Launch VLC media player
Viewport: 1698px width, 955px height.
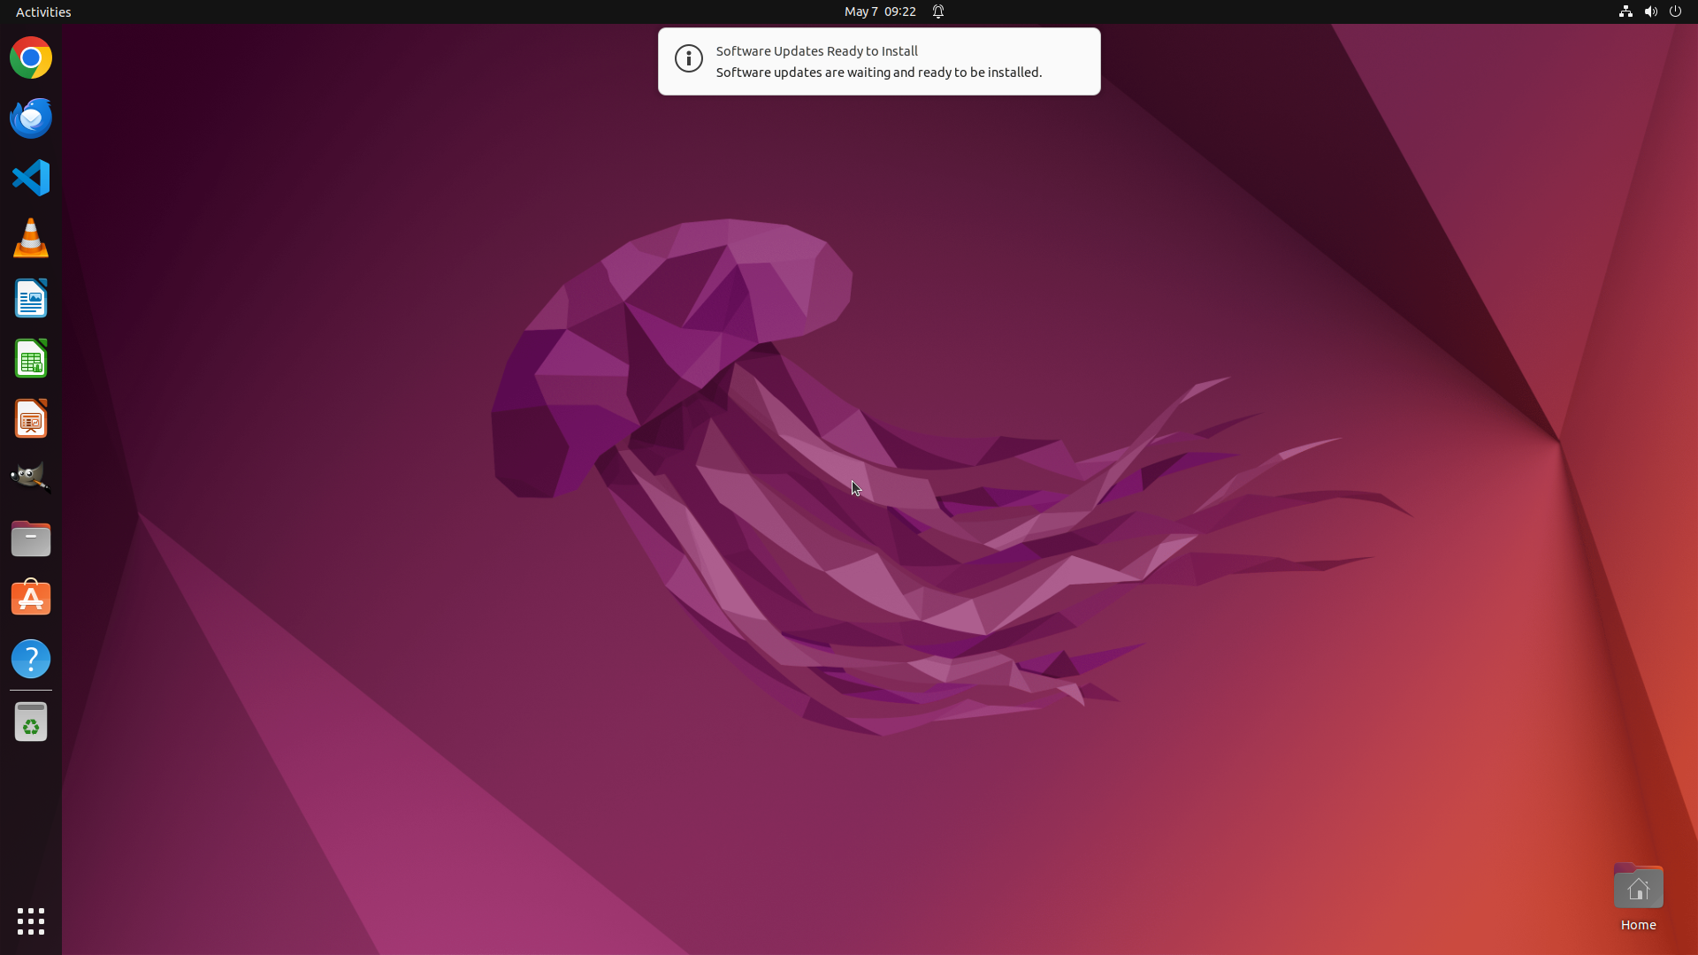click(x=31, y=238)
